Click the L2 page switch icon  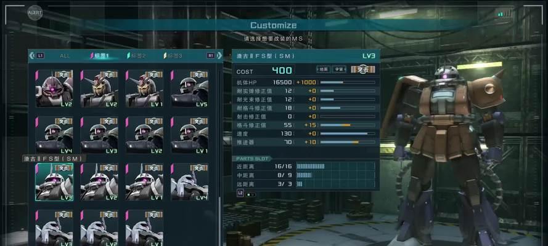point(240,193)
